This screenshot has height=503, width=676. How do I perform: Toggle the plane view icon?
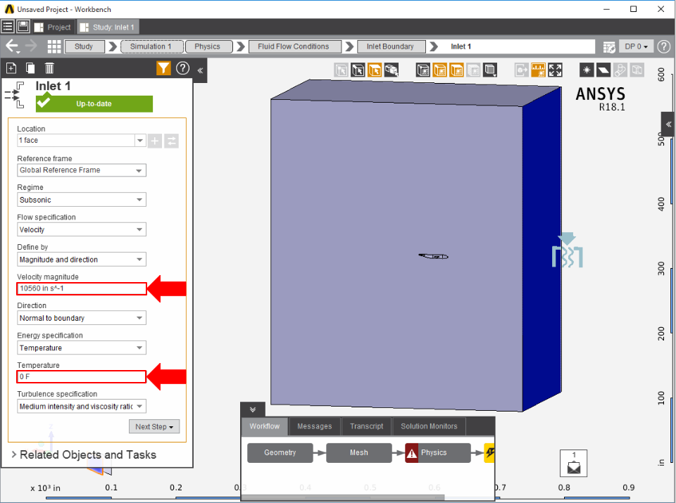point(603,70)
